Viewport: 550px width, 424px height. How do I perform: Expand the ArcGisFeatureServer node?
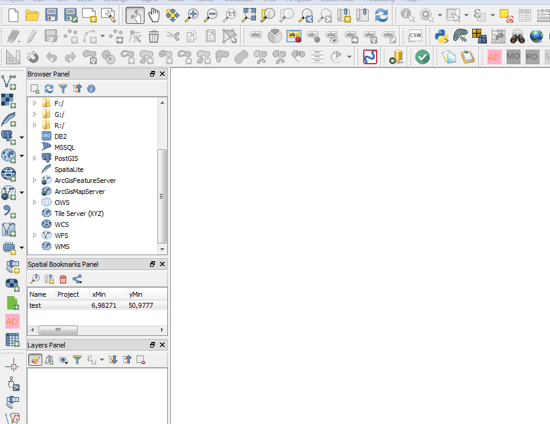point(34,180)
